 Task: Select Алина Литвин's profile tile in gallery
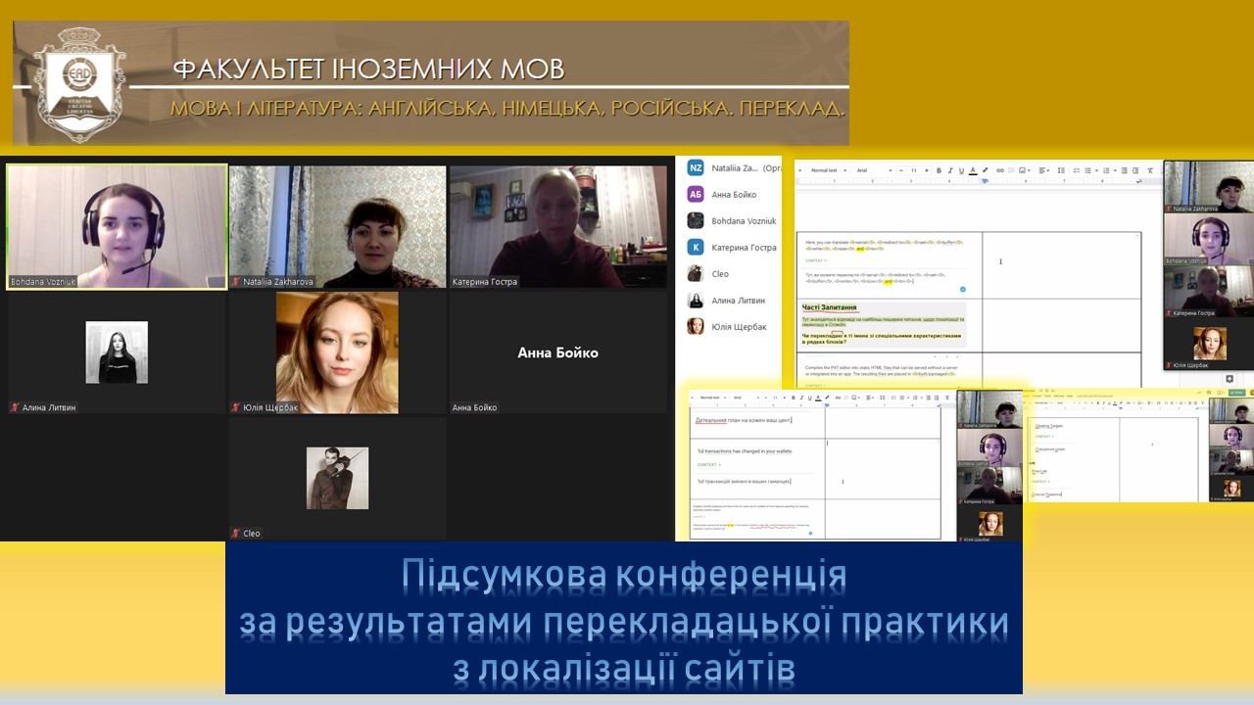tap(117, 352)
